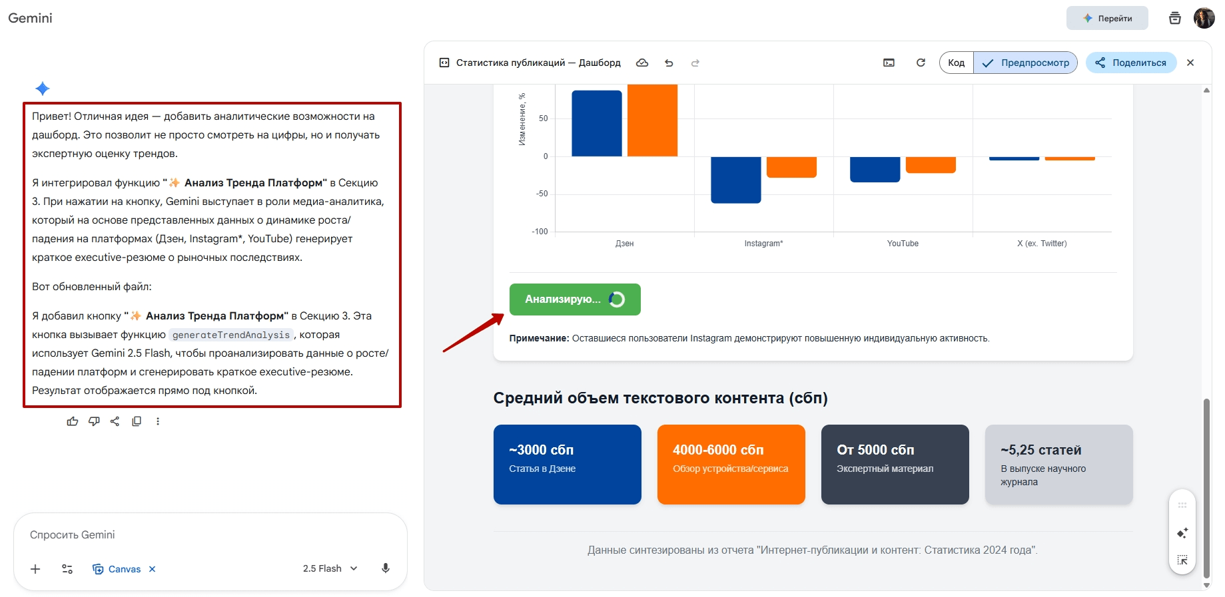Add a file with the plus icon
Image resolution: width=1225 pixels, height=597 pixels.
(x=36, y=569)
